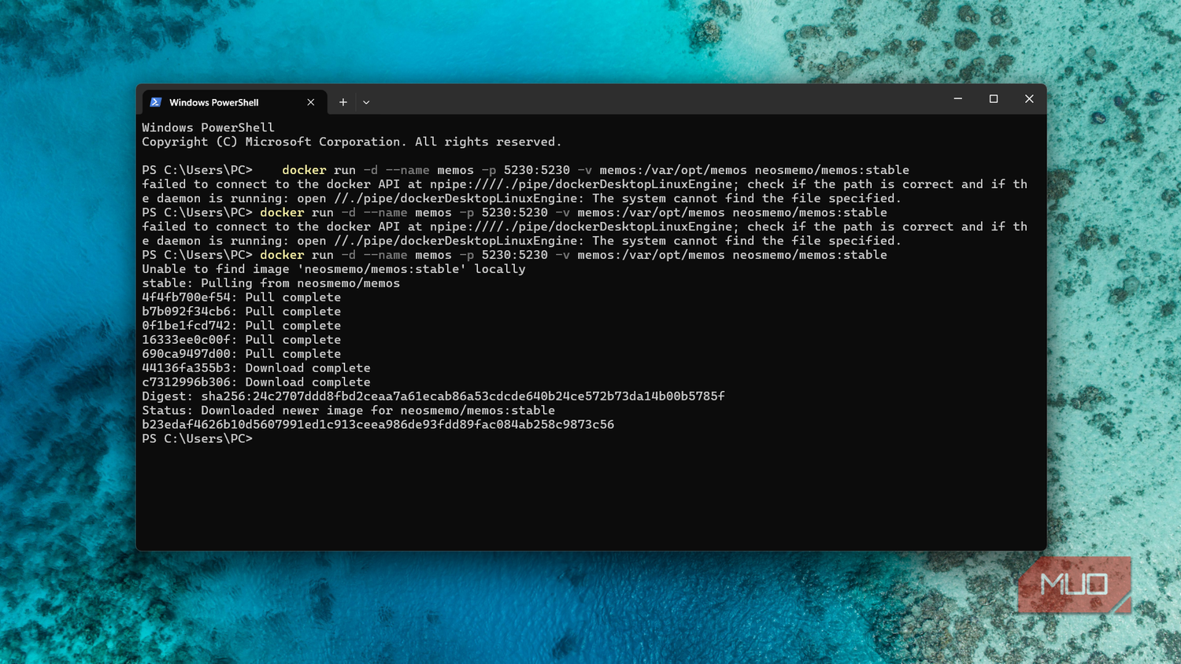The width and height of the screenshot is (1181, 664).
Task: Click the 'Windows PowerShell' header text line
Action: click(x=208, y=127)
